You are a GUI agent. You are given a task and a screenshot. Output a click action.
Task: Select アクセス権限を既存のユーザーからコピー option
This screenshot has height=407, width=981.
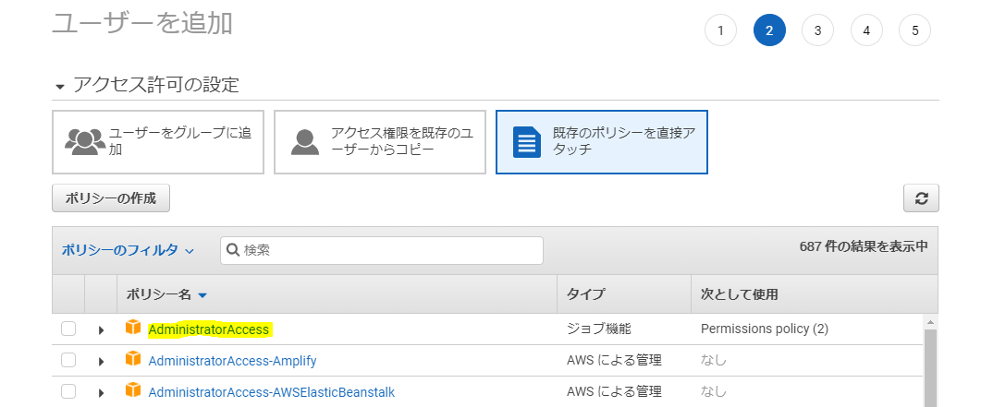tap(380, 142)
